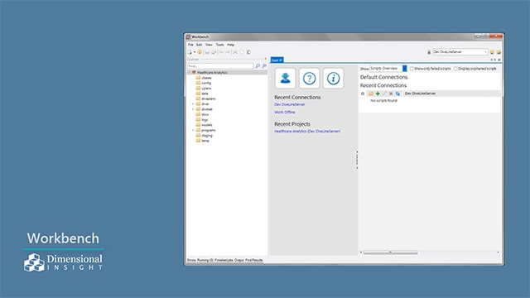This screenshot has width=530, height=298.
Task: Expand the divetab folder
Action: point(193,109)
